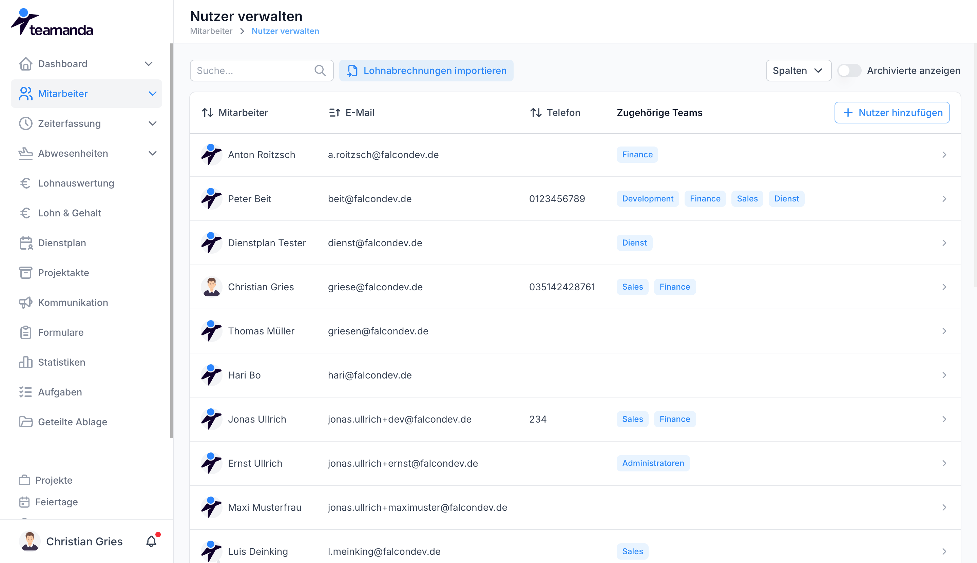This screenshot has width=977, height=563.
Task: Click Christian Gries's avatar in the table
Action: (211, 287)
